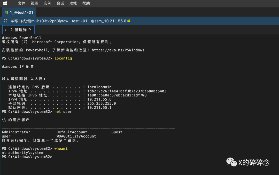The height and width of the screenshot is (175, 279).
Task: Switch to the 1_@test1-01 session tab
Action: (x=19, y=12)
